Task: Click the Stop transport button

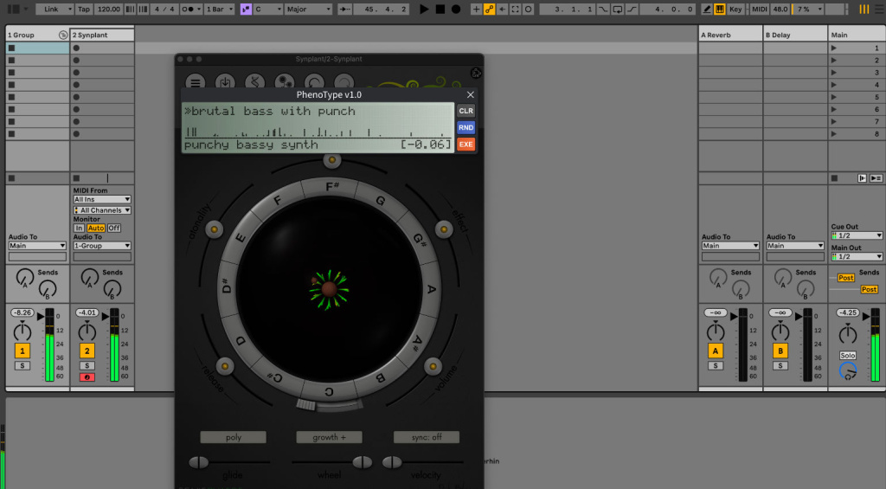Action: coord(440,9)
